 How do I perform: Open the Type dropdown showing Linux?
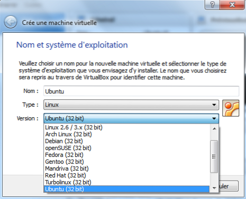(131, 105)
